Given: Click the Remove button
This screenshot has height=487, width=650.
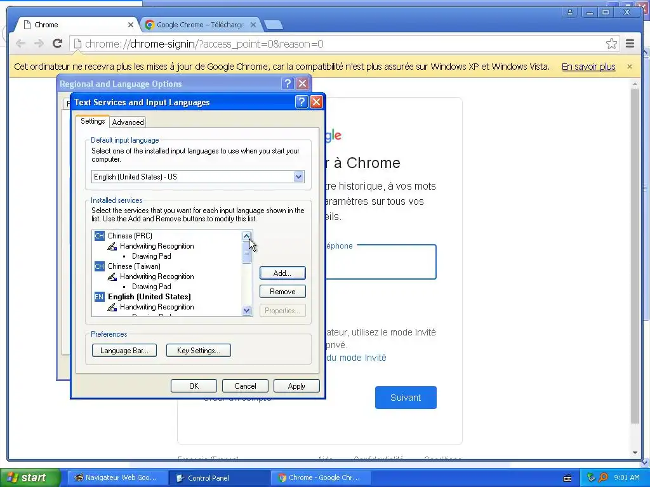Looking at the screenshot, I should point(282,292).
